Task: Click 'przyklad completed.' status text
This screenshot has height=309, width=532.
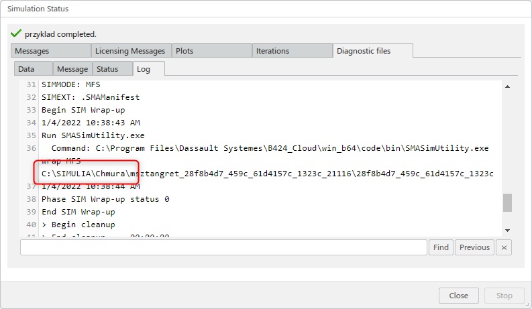Action: click(x=60, y=34)
